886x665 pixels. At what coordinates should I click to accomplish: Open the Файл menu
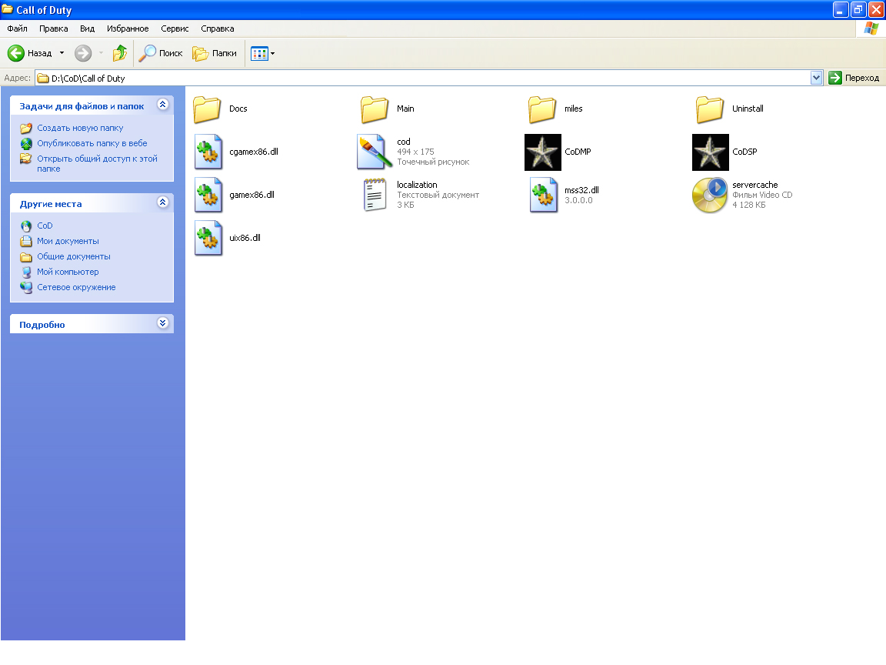click(x=17, y=28)
